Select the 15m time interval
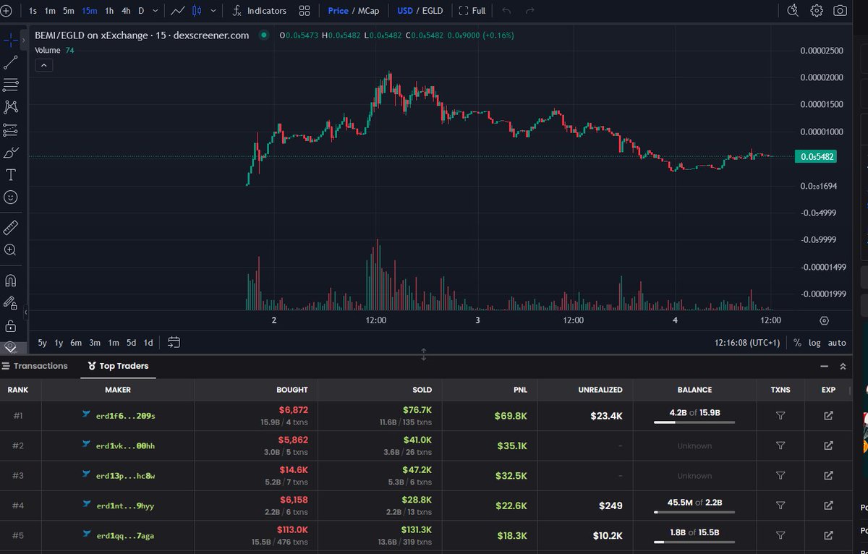This screenshot has height=554, width=868. [89, 11]
